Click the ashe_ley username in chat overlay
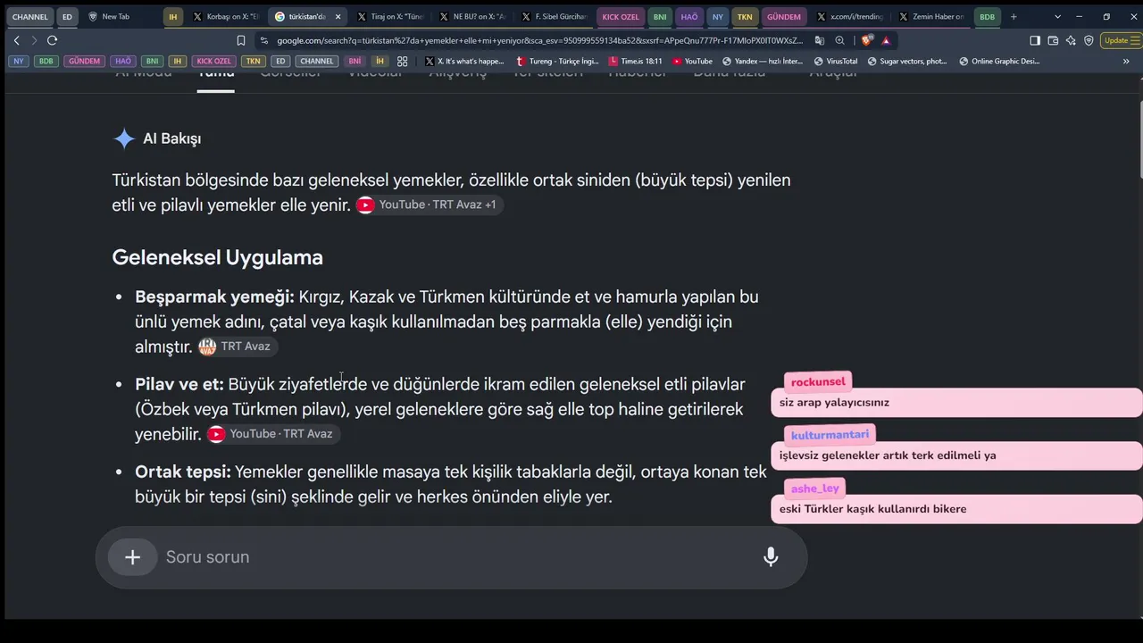 (815, 489)
